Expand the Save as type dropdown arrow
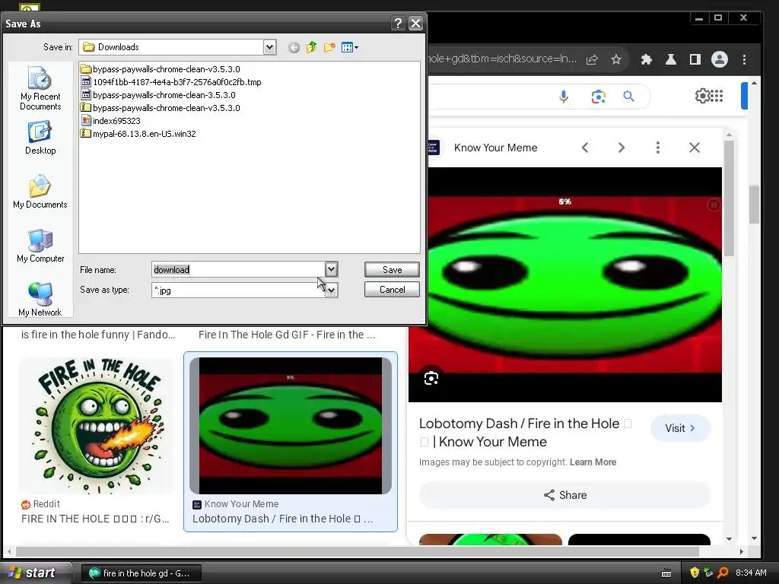The height and width of the screenshot is (584, 779). click(331, 290)
